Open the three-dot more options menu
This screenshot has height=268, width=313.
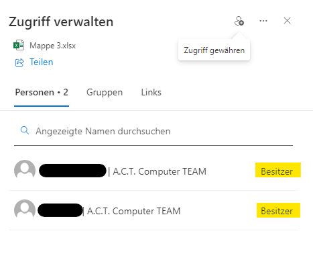(263, 21)
